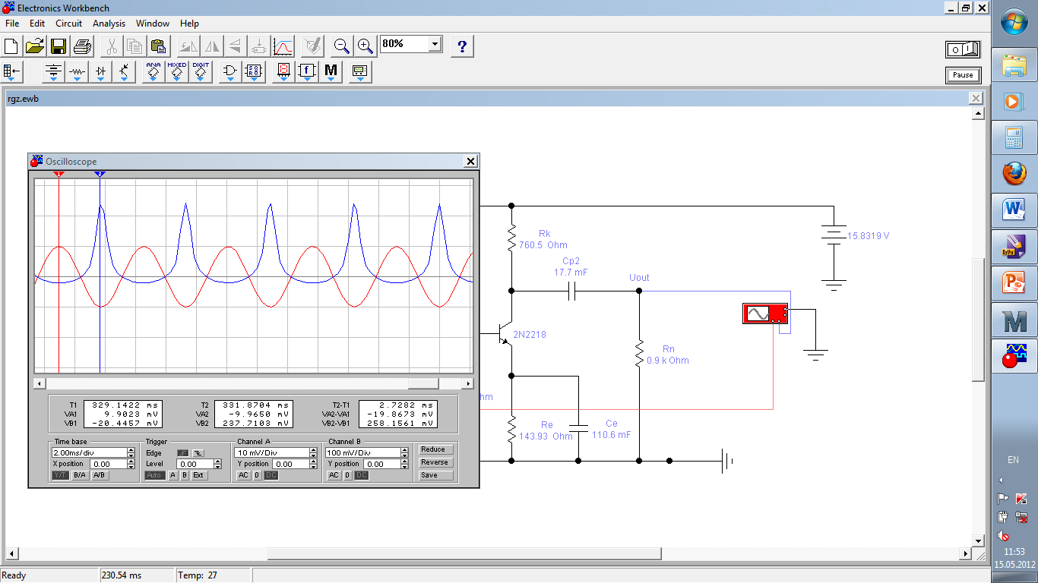
Task: Step the Time base X position
Action: [x=131, y=464]
